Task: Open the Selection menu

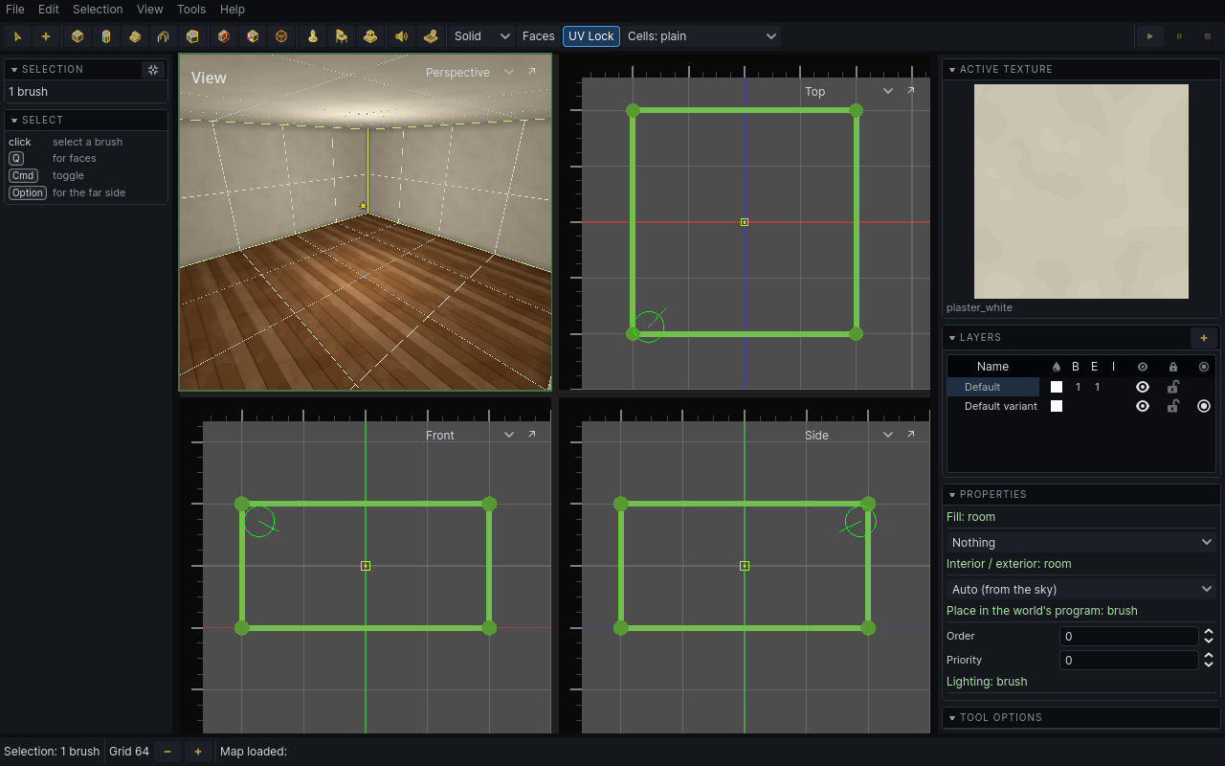Action: click(98, 10)
